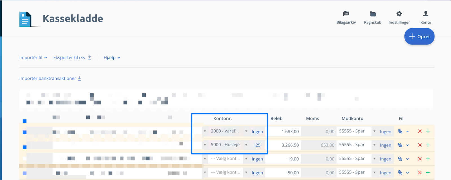Click Importér banktransaktioner link
This screenshot has width=451, height=180.
click(50, 78)
